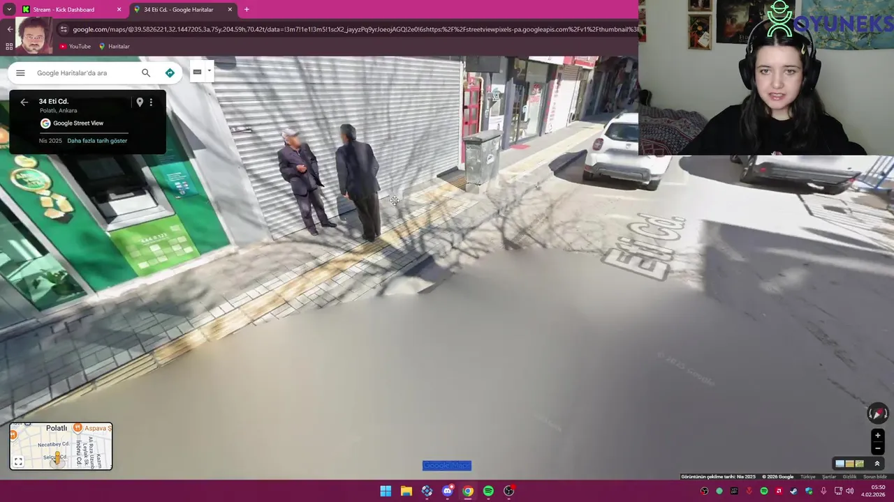
Task: Go back using Street View panel arrow
Action: click(24, 102)
